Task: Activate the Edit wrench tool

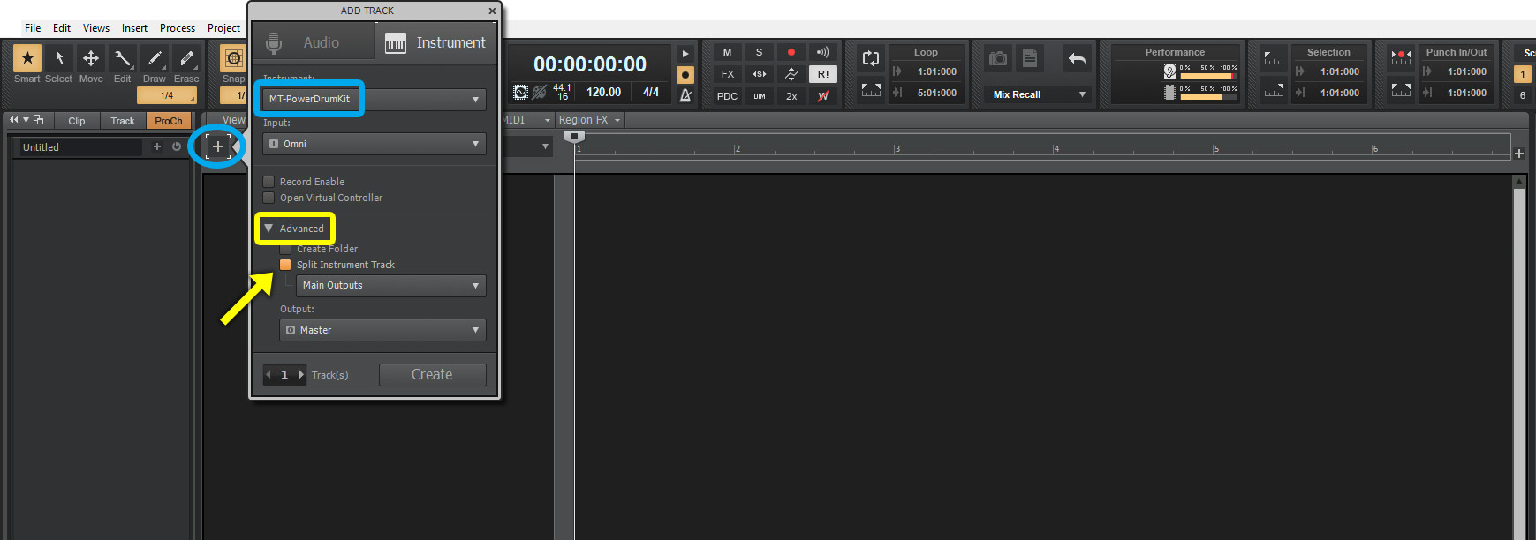Action: click(x=123, y=58)
